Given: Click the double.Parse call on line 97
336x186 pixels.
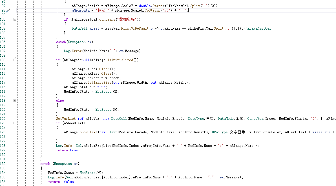Looking at the screenshot, I should (x=151, y=6).
